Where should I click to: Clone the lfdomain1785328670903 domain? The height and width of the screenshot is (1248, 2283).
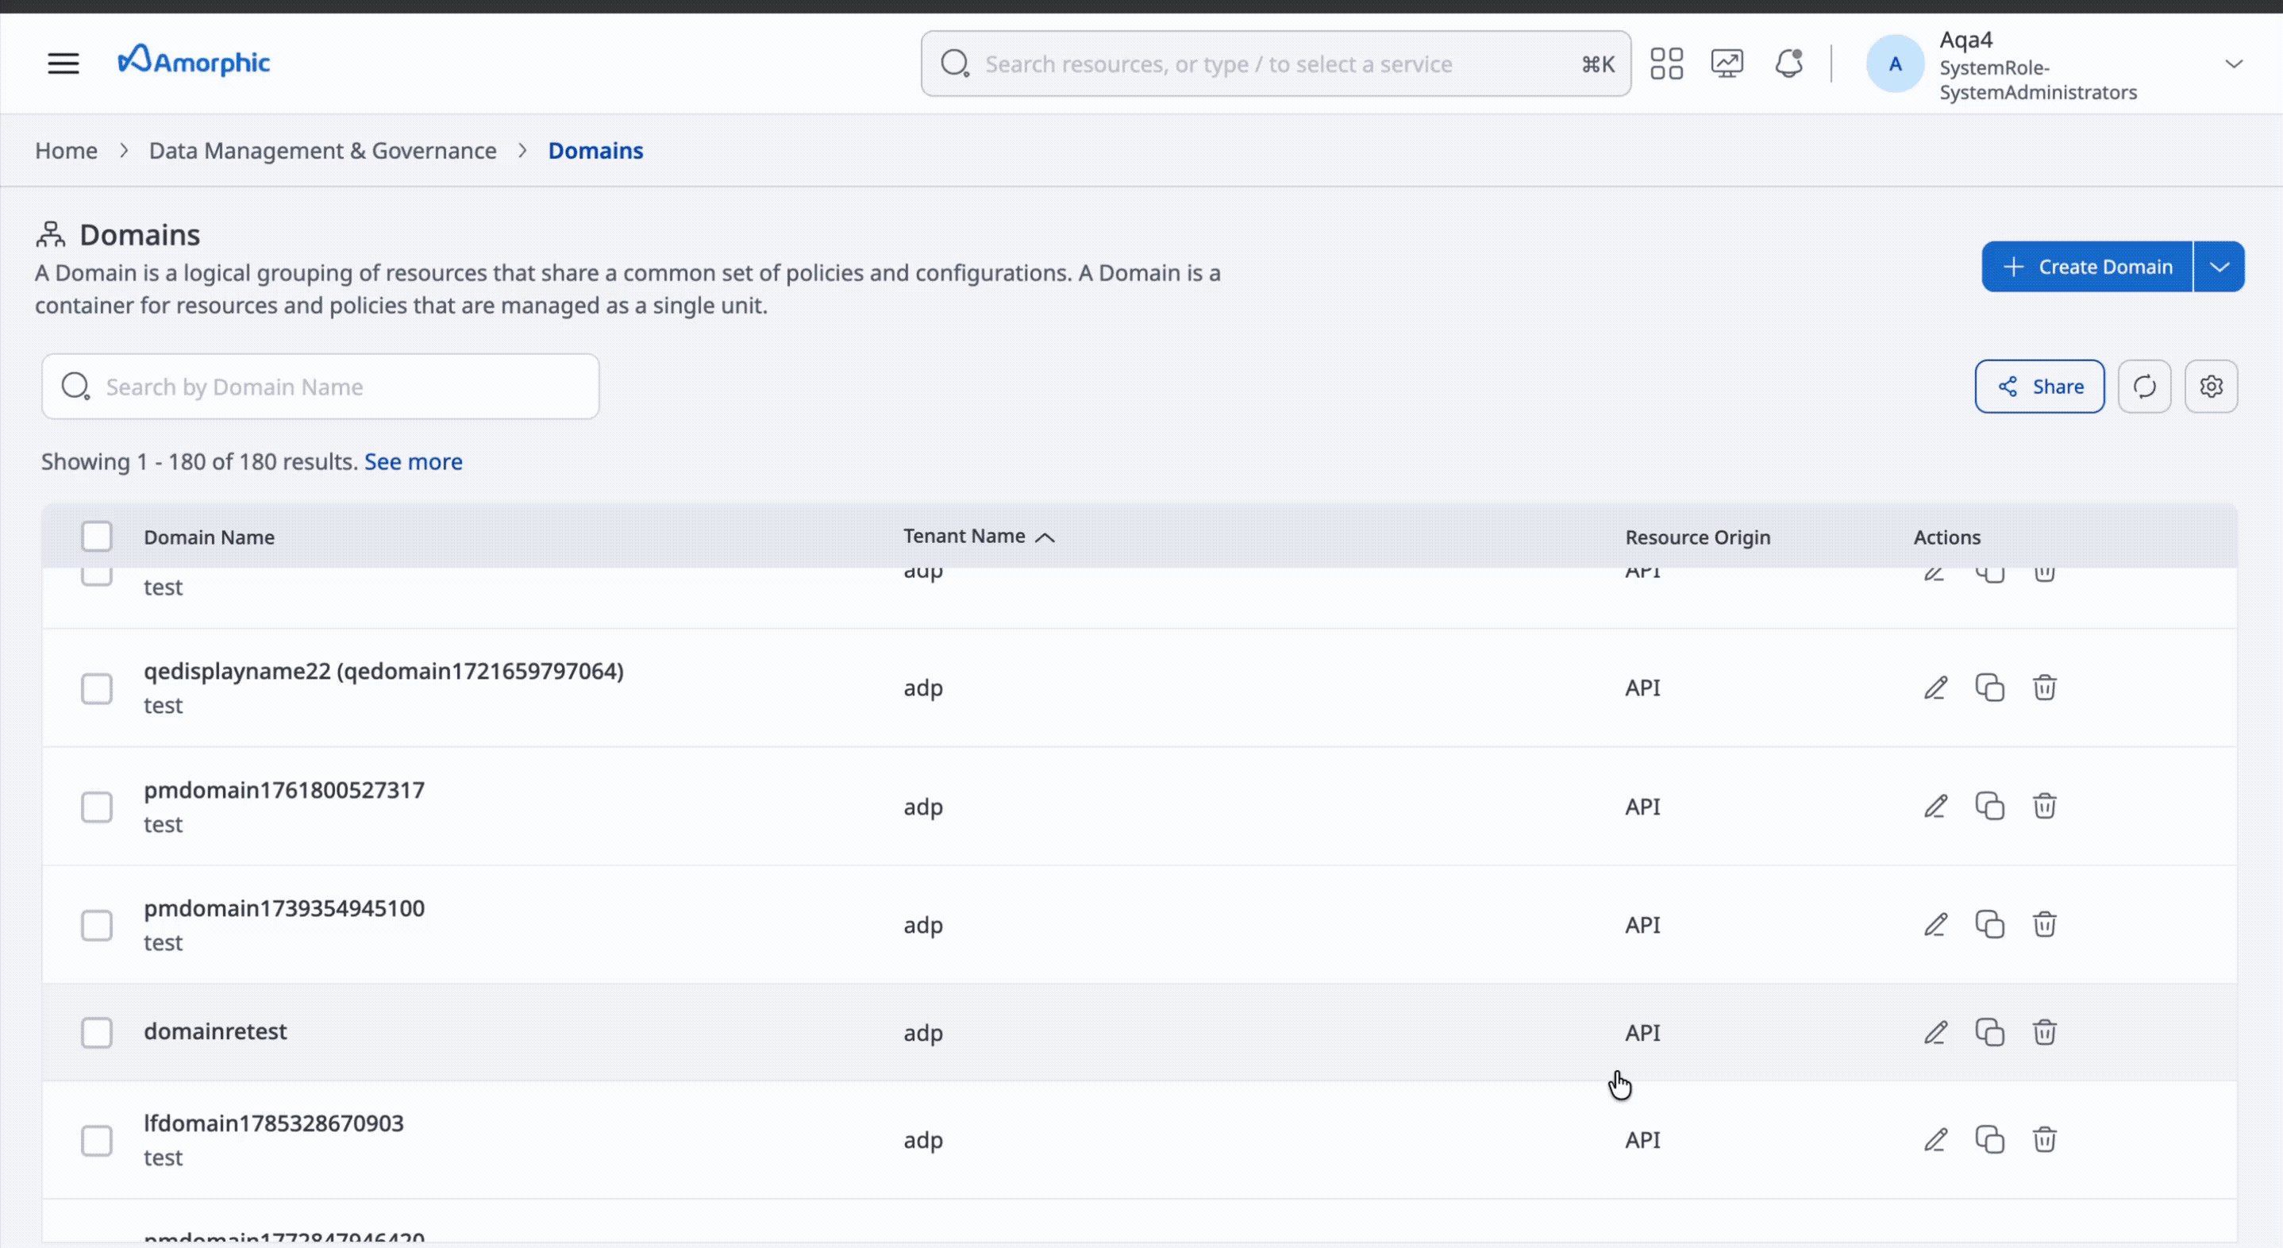(x=1989, y=1140)
